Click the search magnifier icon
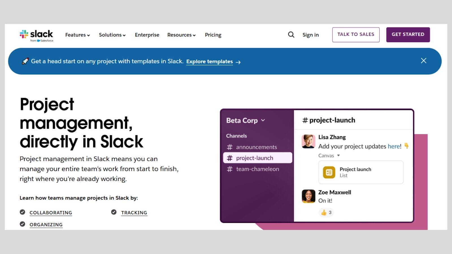The height and width of the screenshot is (254, 452). 291,34
